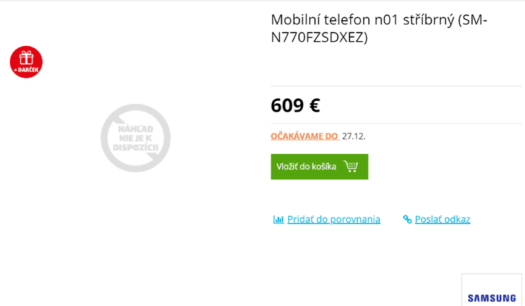The width and height of the screenshot is (525, 306).
Task: Click the shopping cart icon in the green button
Action: tap(351, 166)
